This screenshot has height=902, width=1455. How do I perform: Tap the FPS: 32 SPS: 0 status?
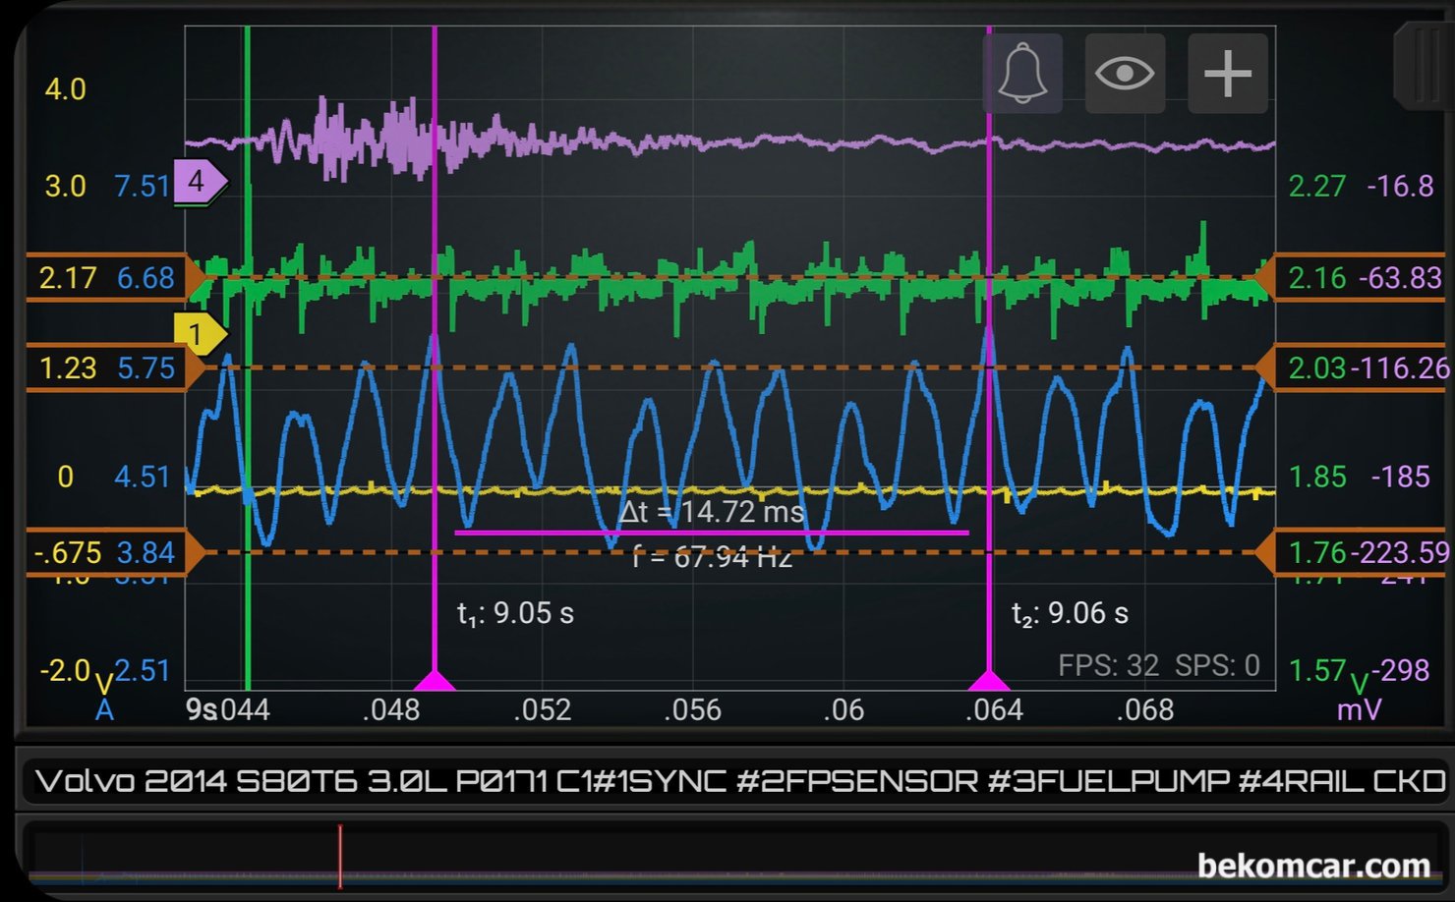tap(1159, 666)
